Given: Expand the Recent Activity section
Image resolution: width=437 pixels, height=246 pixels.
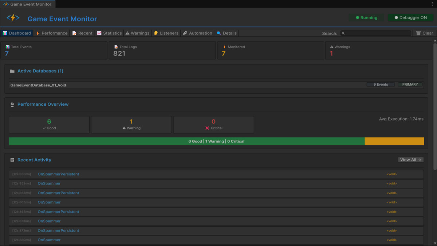Looking at the screenshot, I should [34, 160].
